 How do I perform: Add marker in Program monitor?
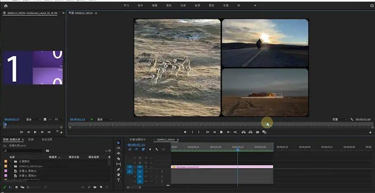point(185,132)
